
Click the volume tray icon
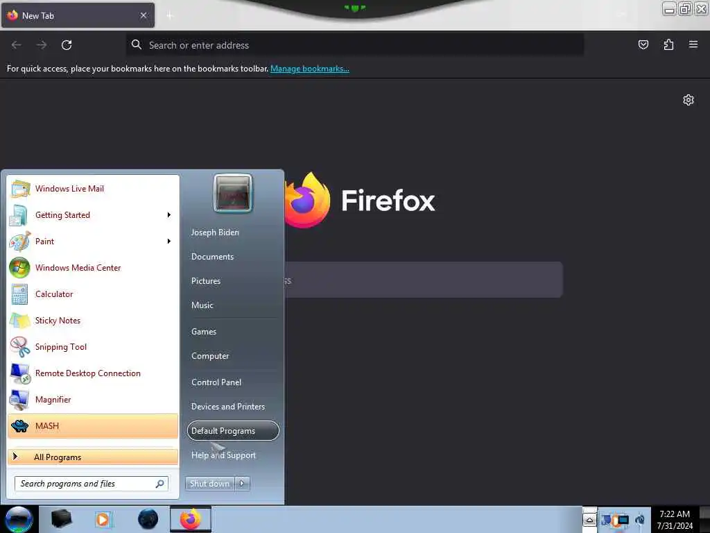pyautogui.click(x=640, y=520)
